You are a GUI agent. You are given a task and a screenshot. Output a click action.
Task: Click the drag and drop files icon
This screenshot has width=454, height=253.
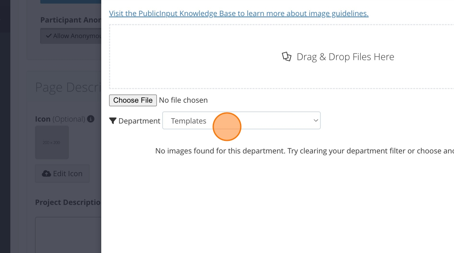pos(287,57)
